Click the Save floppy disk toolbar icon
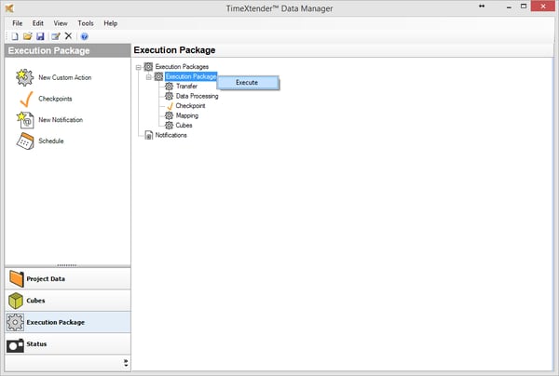The width and height of the screenshot is (559, 376). 40,36
